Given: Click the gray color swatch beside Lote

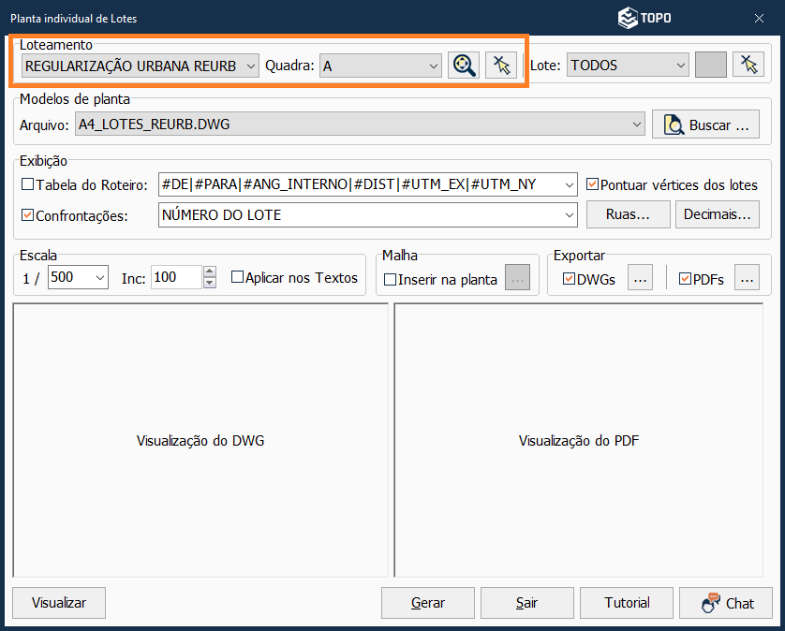Looking at the screenshot, I should tap(711, 65).
